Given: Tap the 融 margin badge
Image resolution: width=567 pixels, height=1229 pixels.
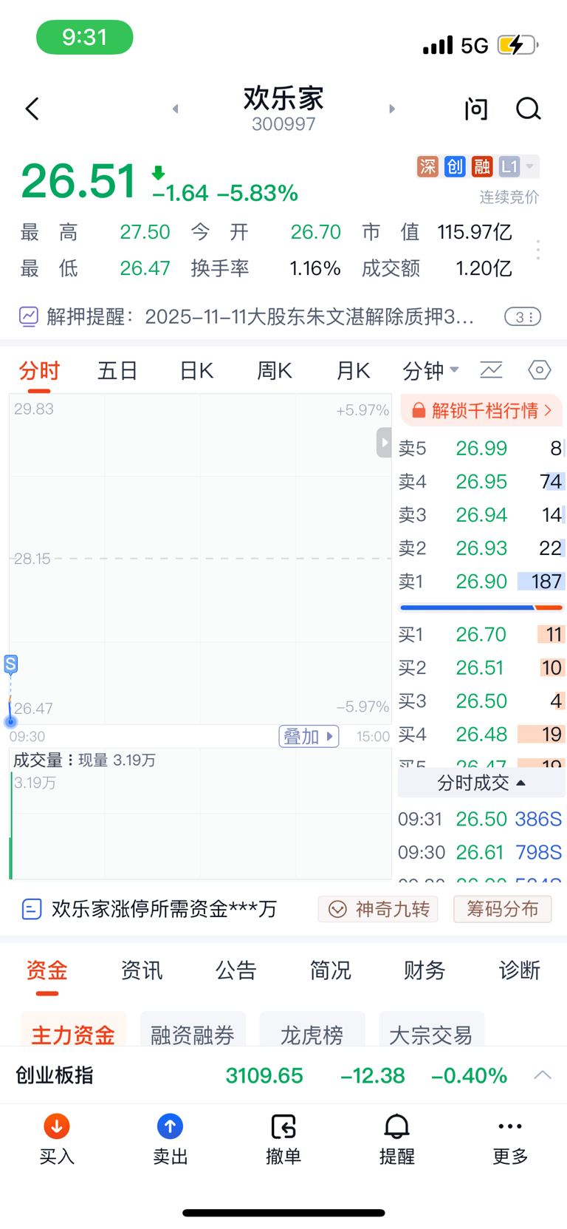Looking at the screenshot, I should (x=482, y=166).
